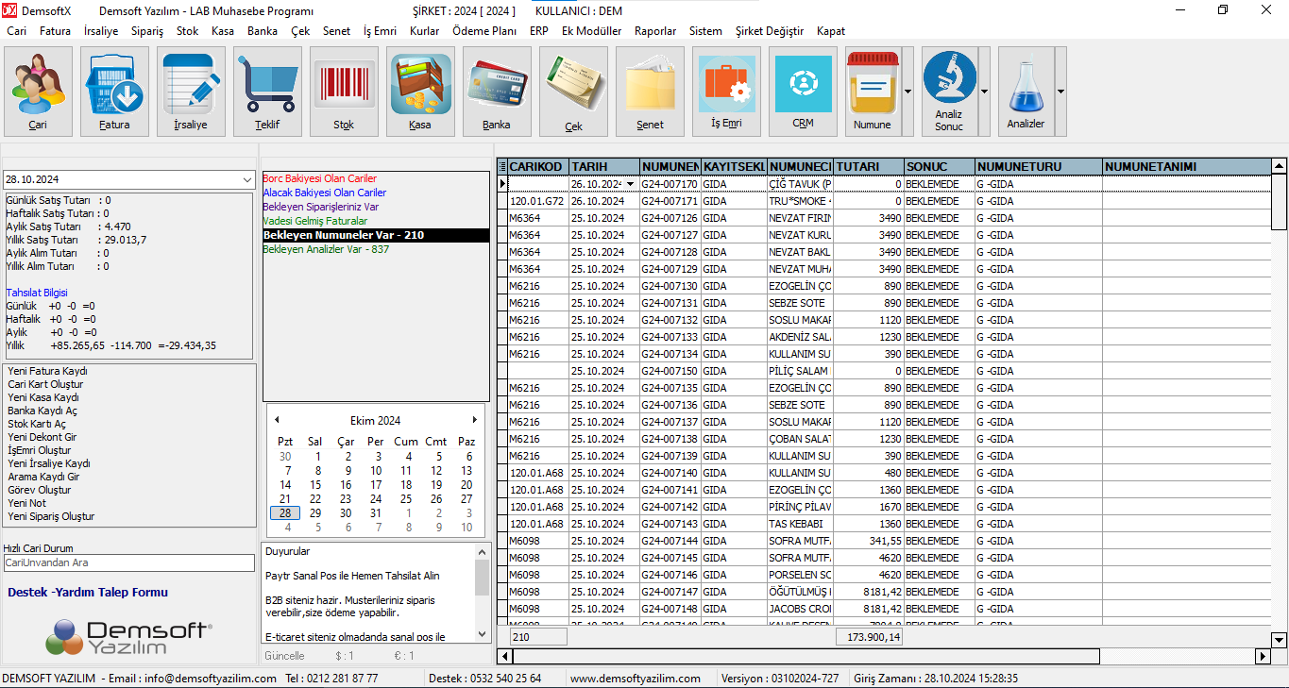
Task: Select Bekleyen Numuneler Var - 210 entry
Action: point(376,235)
